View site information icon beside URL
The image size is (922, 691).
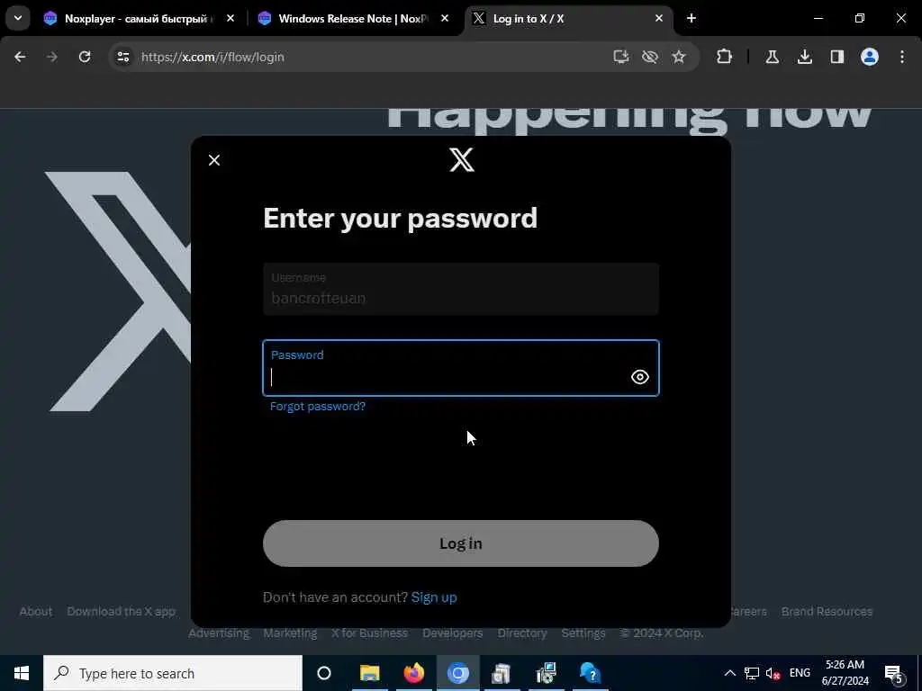click(122, 57)
